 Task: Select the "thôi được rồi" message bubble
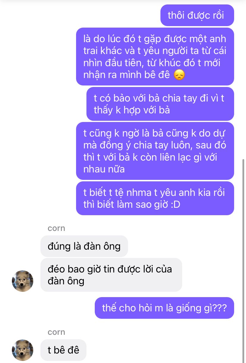[197, 15]
